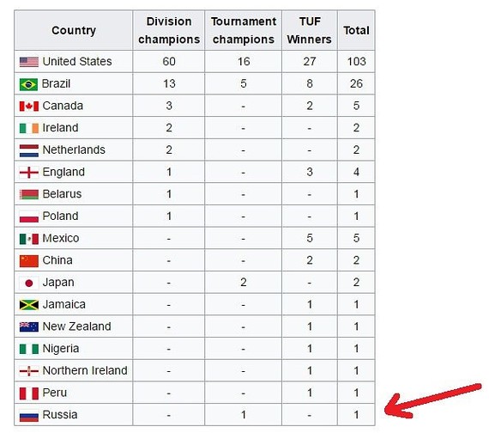Click the Peru flag icon
Viewport: 489px width, 439px height.
tap(29, 393)
